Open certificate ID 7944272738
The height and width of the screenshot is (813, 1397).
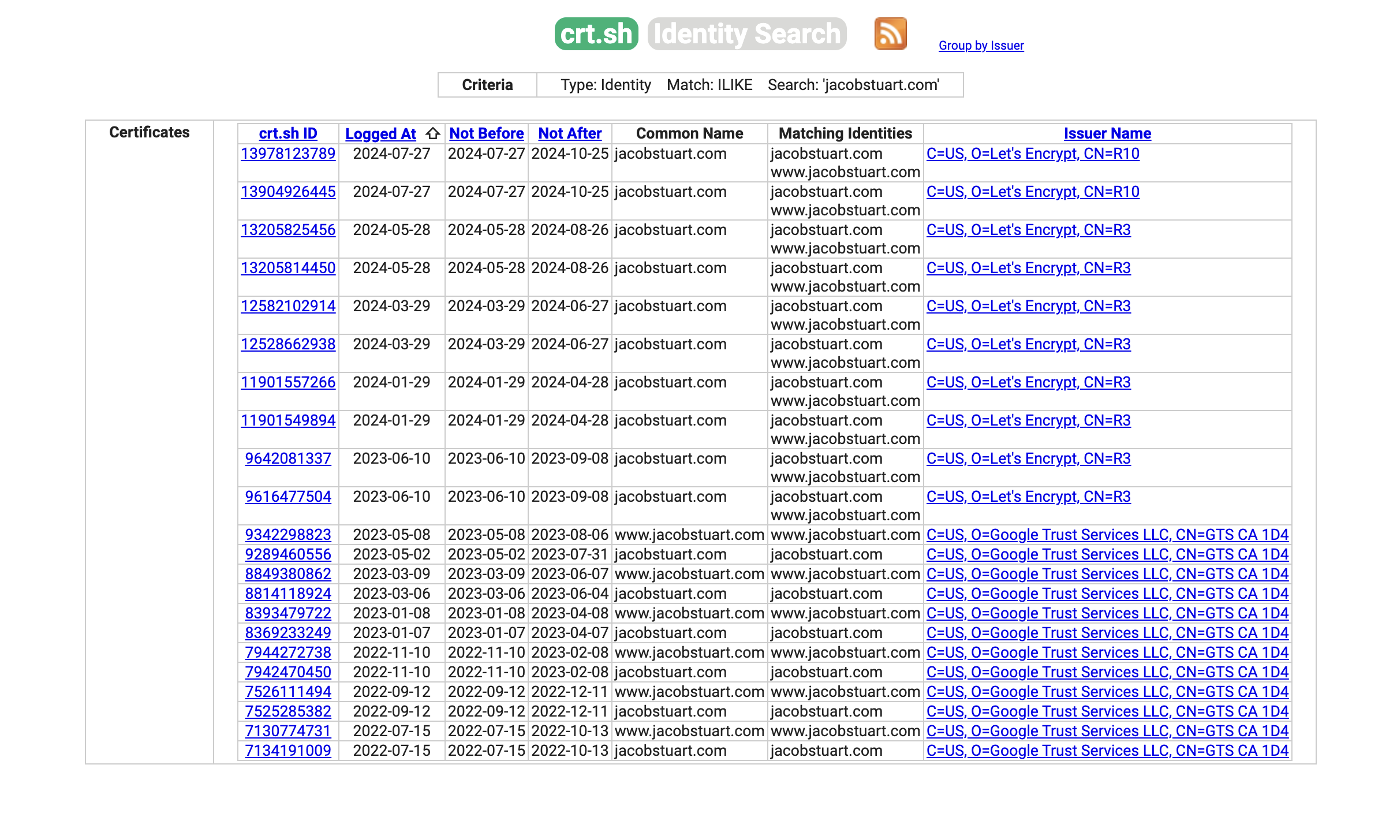point(288,652)
